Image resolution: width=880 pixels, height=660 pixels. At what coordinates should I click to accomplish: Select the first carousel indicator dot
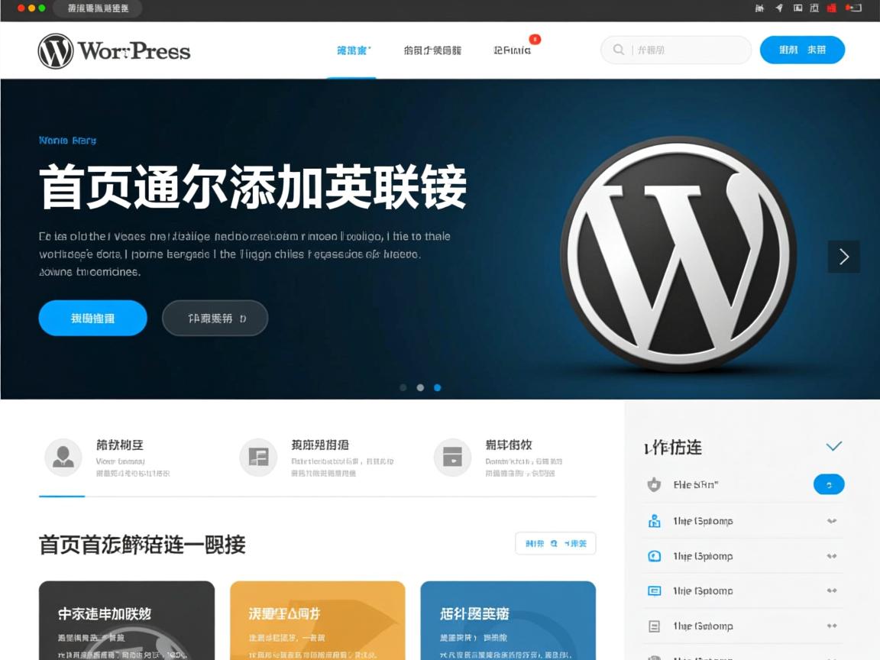tap(403, 387)
